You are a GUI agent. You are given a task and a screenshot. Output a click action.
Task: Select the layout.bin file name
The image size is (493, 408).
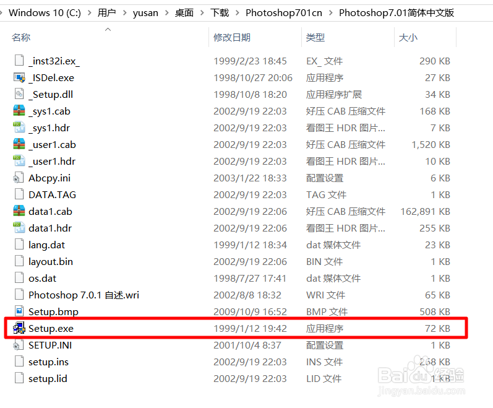coord(51,262)
